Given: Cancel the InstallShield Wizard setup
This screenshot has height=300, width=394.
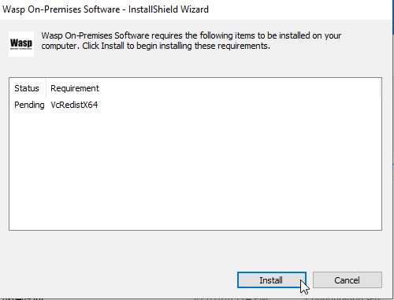Looking at the screenshot, I should pyautogui.click(x=348, y=280).
